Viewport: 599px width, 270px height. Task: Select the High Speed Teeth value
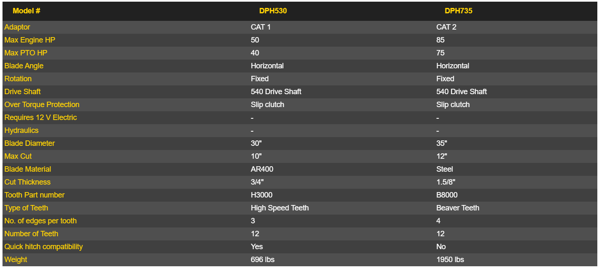pyautogui.click(x=280, y=208)
